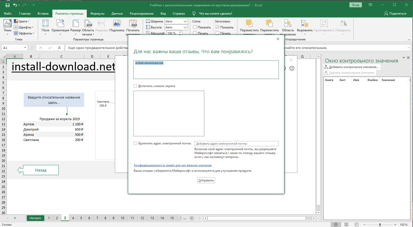Open the Ориентация page orientation menu
The image size is (413, 227).
point(60,27)
